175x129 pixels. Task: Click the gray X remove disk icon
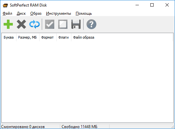click(21, 24)
